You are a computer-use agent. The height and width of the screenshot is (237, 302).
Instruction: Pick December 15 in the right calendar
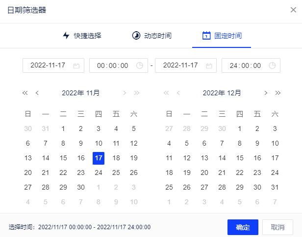tap(240, 158)
